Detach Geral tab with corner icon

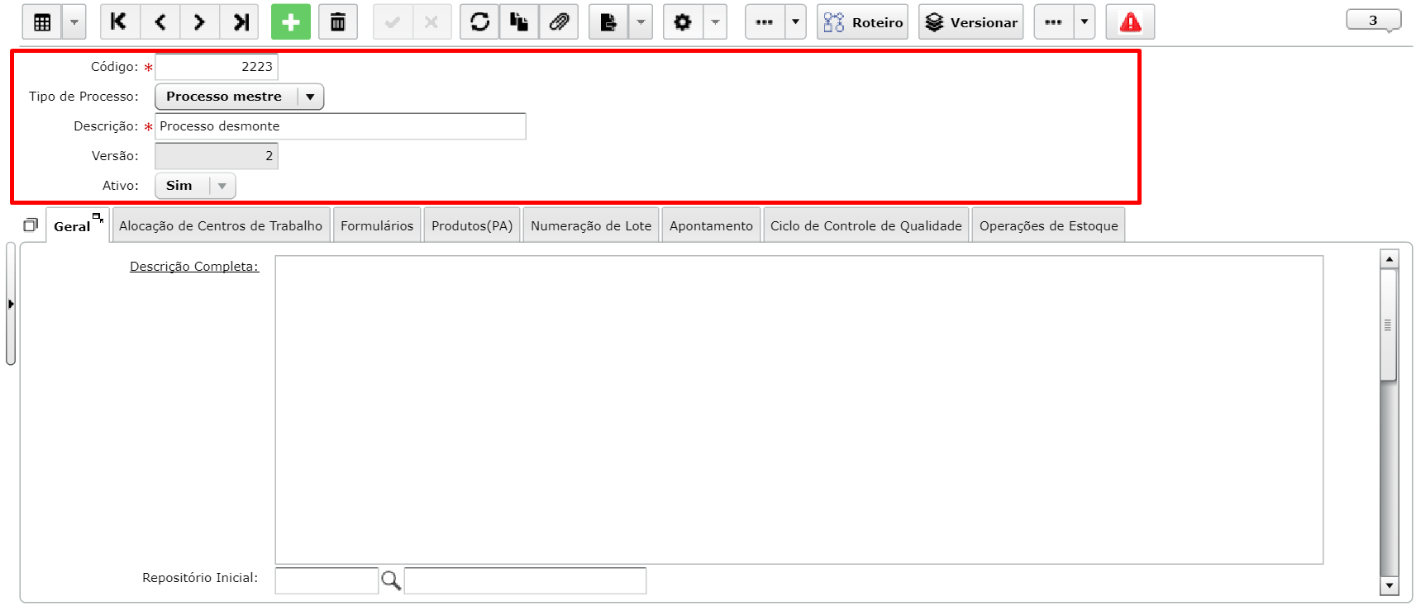98,218
